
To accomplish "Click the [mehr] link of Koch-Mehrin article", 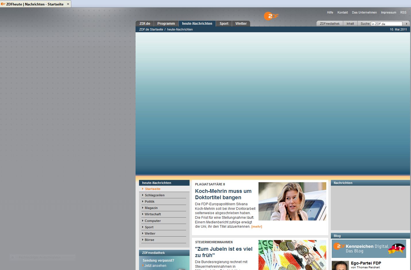I will pyautogui.click(x=257, y=227).
